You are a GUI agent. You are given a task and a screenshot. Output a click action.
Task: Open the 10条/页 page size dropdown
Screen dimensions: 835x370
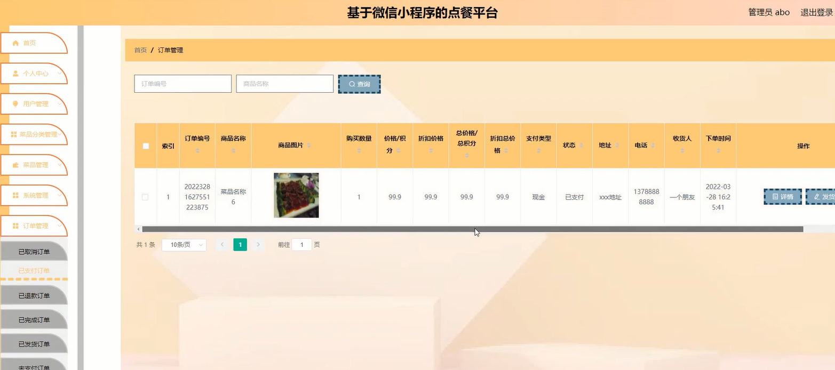click(184, 245)
